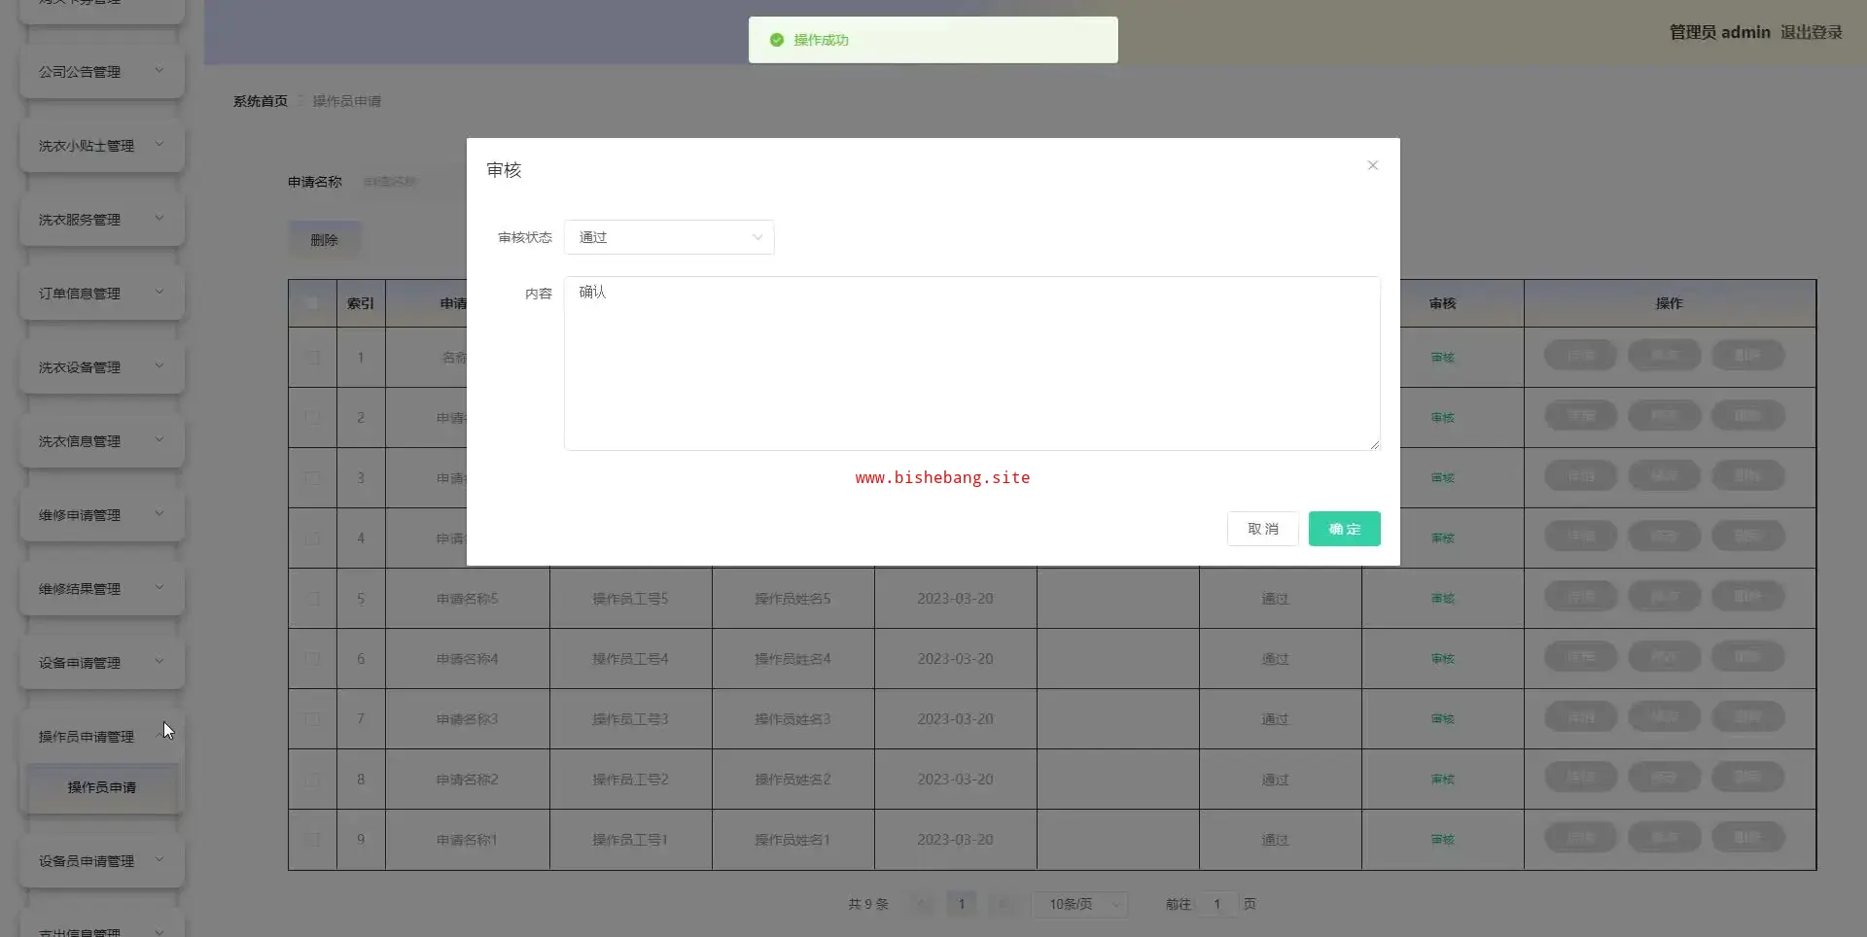
Task: Click the 通过 status in the 申请名称1 row
Action: coord(1275,840)
